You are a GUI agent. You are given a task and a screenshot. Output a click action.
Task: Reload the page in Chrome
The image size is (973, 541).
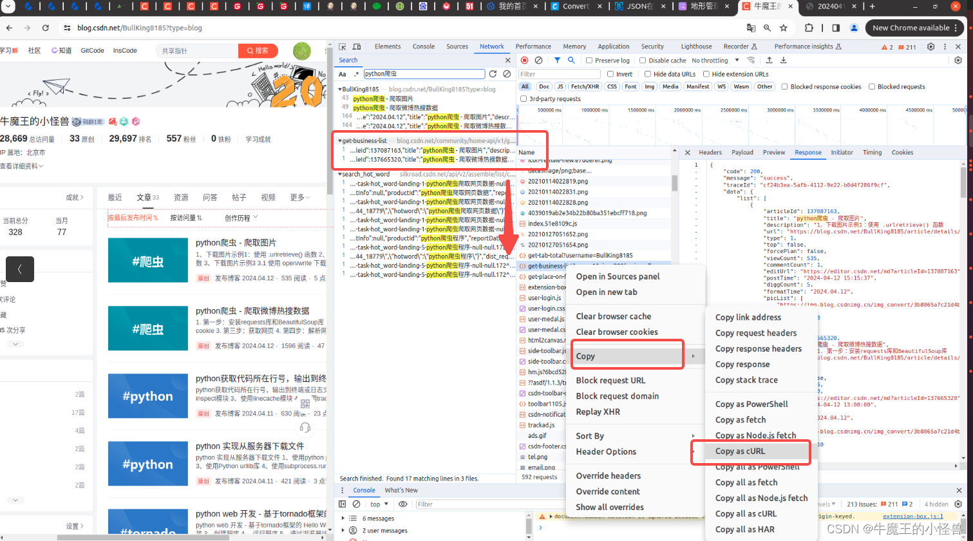(x=45, y=28)
